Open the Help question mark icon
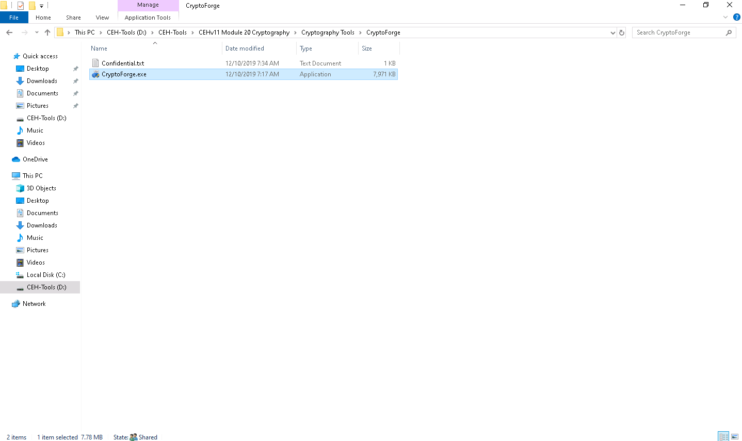Viewport: 742px width, 441px height. 736,17
